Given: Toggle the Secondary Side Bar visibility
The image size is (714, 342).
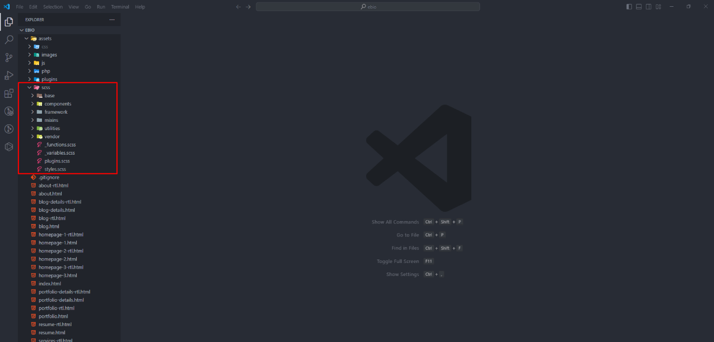Looking at the screenshot, I should (649, 7).
